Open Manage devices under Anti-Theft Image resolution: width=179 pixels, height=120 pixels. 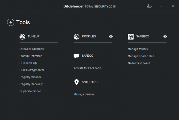84,94
